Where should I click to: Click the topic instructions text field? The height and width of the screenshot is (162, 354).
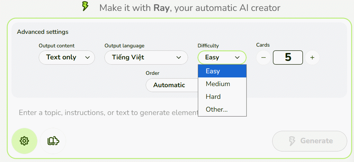(x=108, y=112)
